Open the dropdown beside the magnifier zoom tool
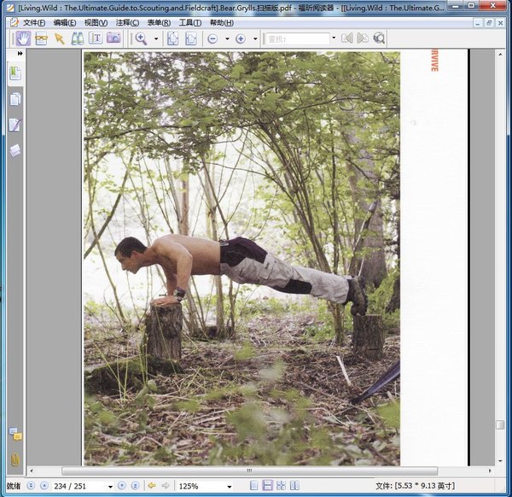 pos(156,39)
